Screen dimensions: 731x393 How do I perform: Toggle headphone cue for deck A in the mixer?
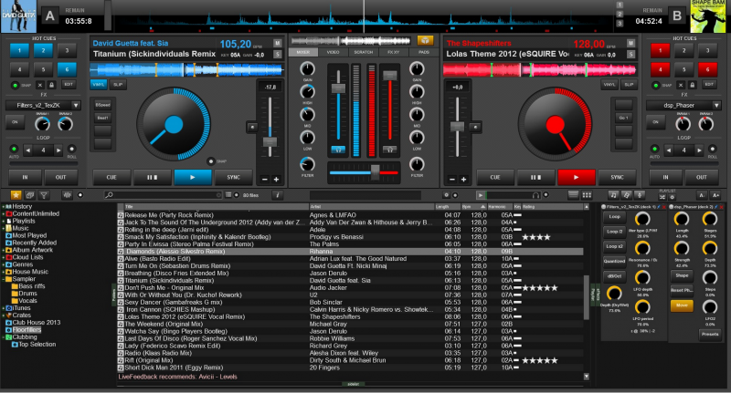click(338, 150)
